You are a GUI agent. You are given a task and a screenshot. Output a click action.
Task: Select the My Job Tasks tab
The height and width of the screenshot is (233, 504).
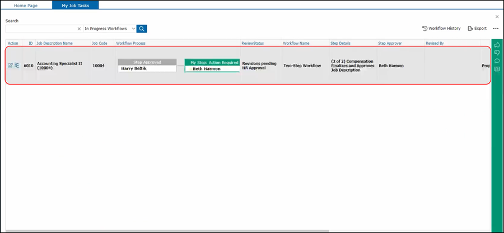[75, 5]
